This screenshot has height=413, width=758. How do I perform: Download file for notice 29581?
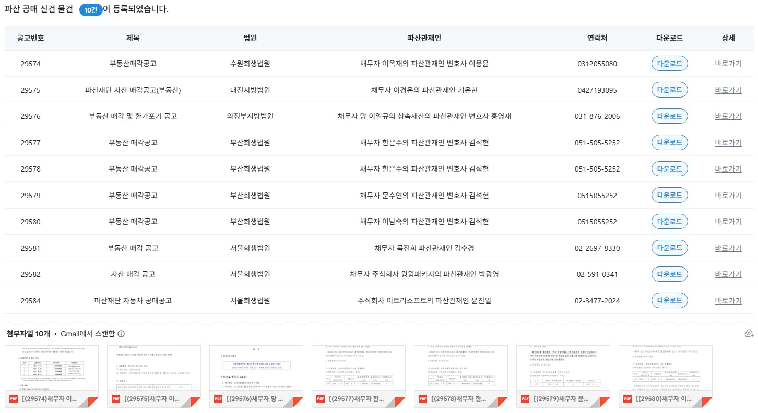[669, 248]
